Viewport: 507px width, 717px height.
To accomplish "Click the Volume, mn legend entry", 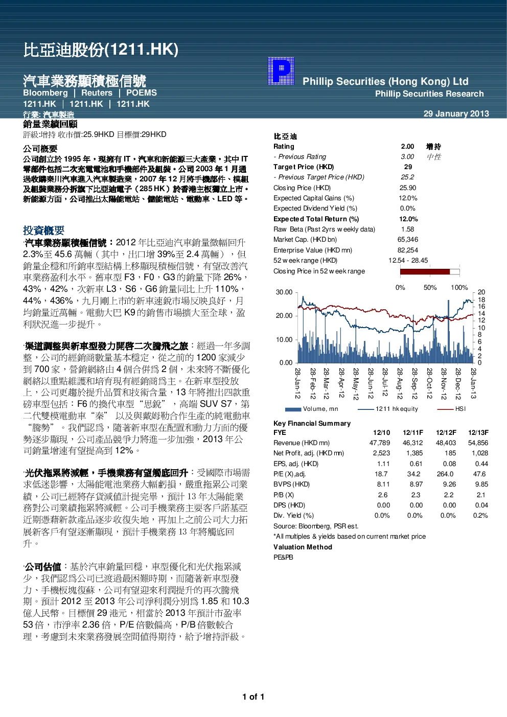I will (312, 409).
